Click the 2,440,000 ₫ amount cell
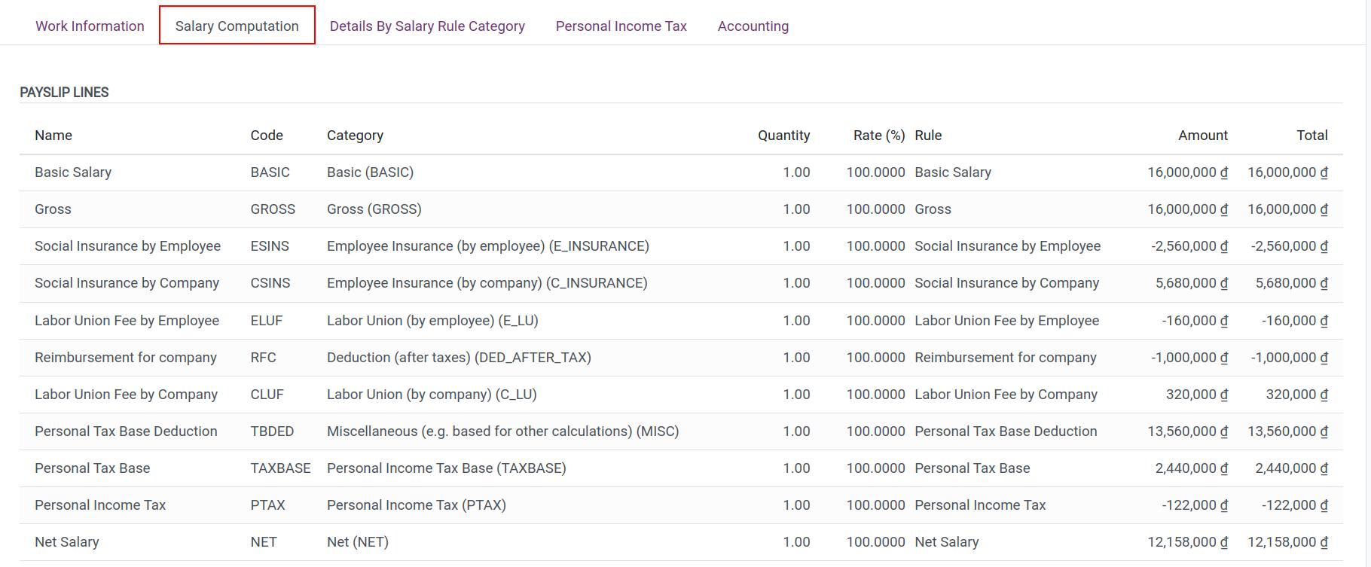 click(x=1192, y=468)
